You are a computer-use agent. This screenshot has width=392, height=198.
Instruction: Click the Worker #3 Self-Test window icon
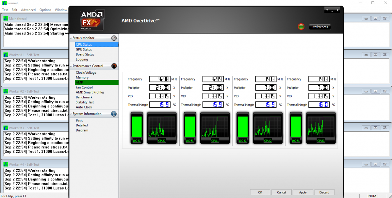tap(6, 128)
